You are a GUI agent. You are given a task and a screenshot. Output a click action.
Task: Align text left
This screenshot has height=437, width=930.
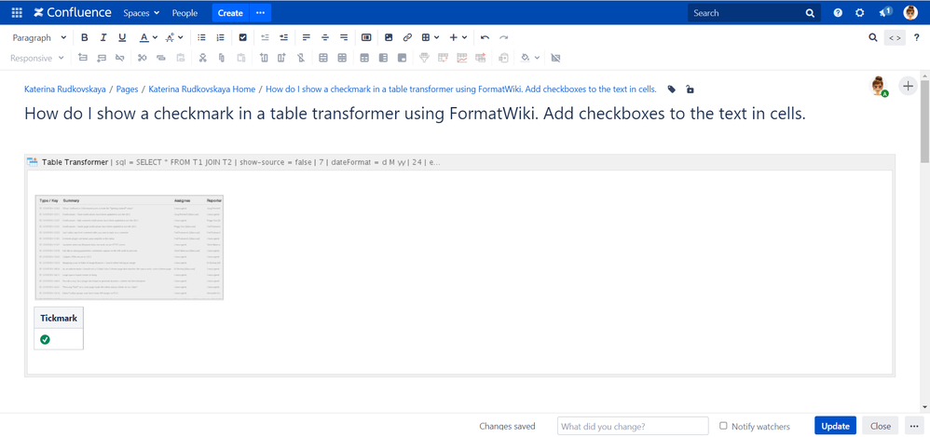(x=306, y=37)
